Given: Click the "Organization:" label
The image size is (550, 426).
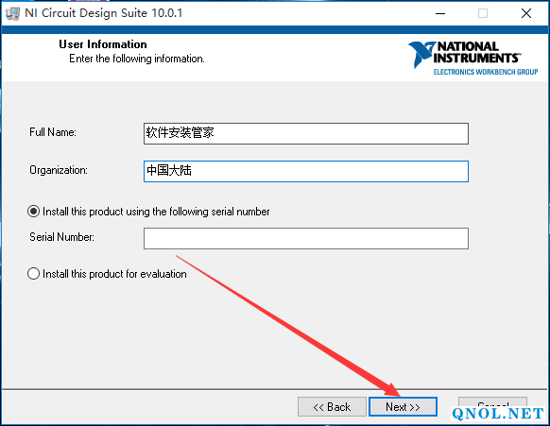Looking at the screenshot, I should coord(59,170).
